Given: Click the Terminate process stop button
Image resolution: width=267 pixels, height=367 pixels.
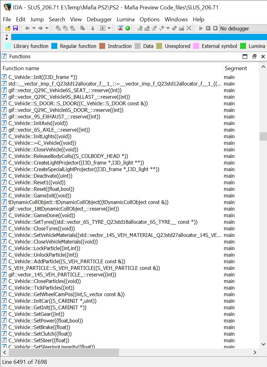Looking at the screenshot, I should (215, 28).
